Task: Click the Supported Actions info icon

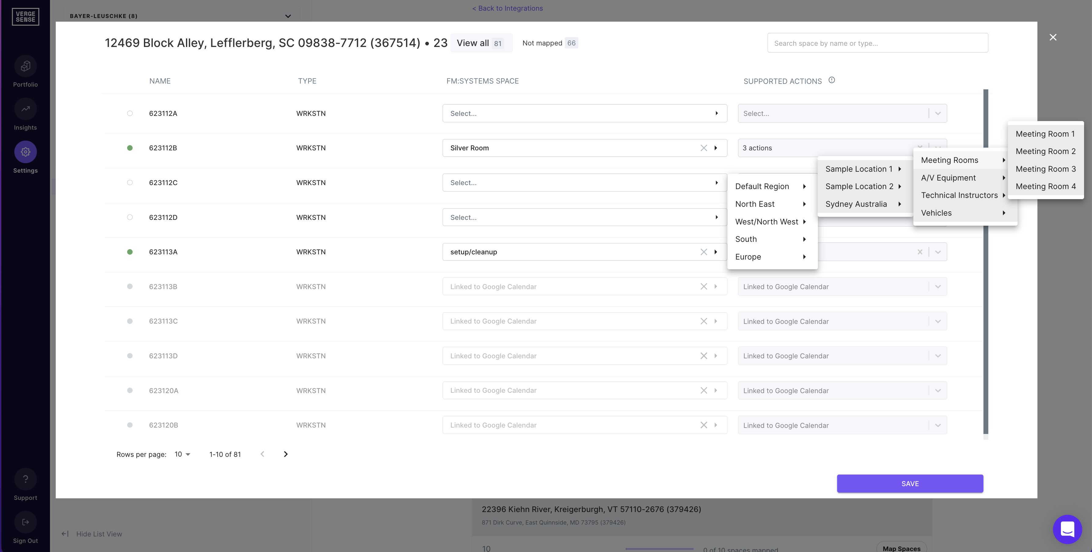Action: tap(832, 80)
